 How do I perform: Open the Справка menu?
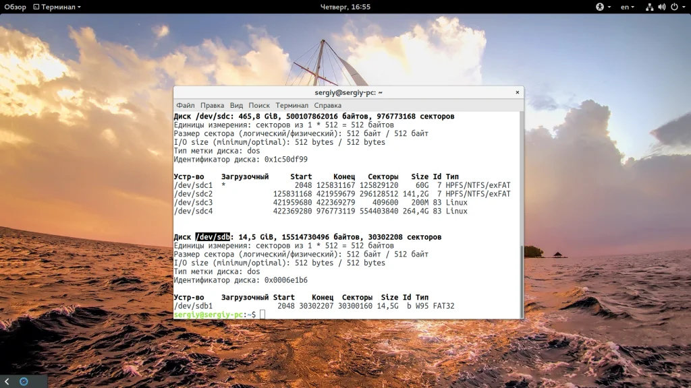tap(328, 106)
